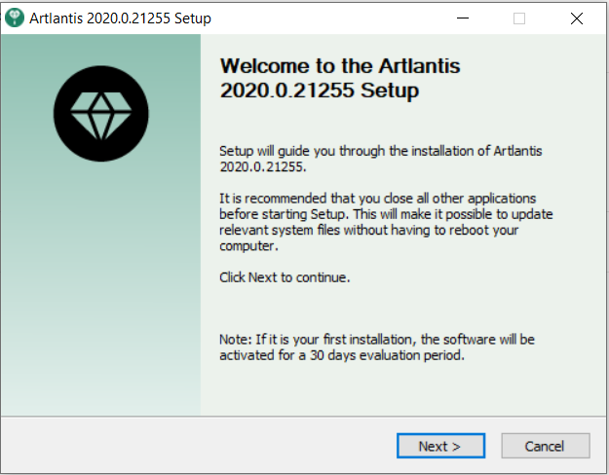The width and height of the screenshot is (609, 475).
Task: Cancel the Artlantis installation
Action: coord(546,446)
